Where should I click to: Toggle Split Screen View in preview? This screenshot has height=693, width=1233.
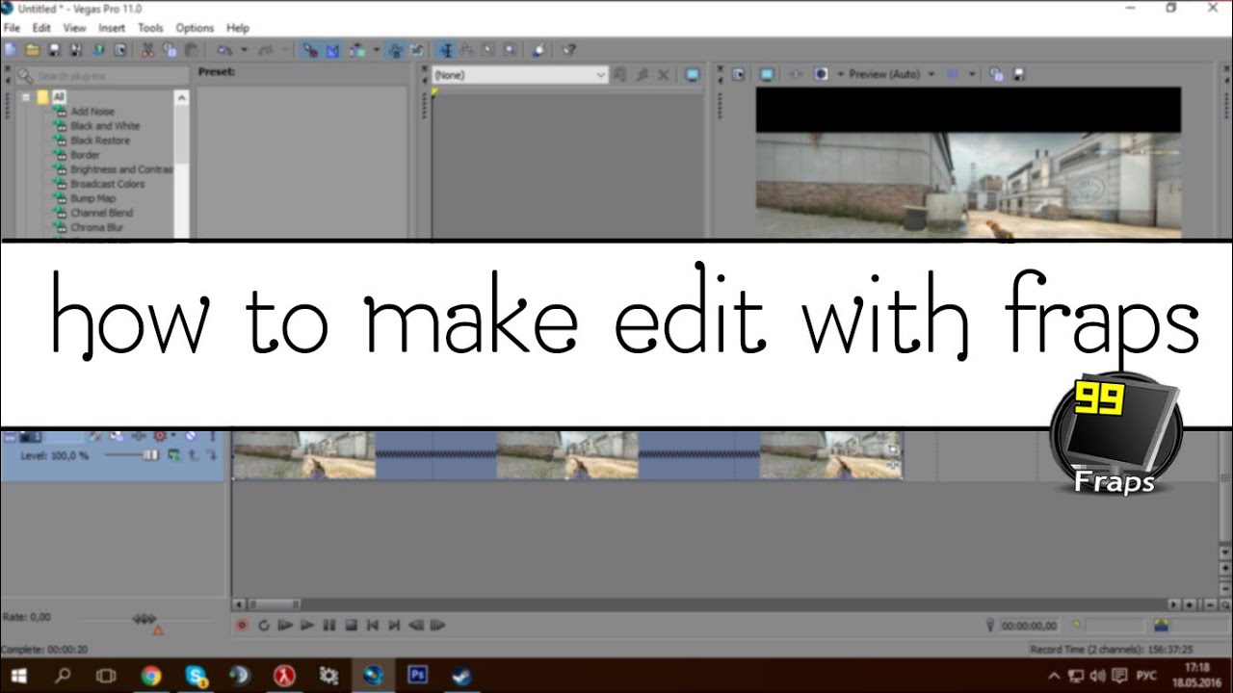pos(821,74)
